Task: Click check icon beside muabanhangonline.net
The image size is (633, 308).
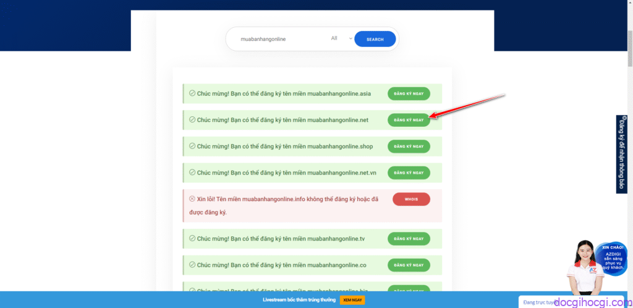Action: coord(192,119)
